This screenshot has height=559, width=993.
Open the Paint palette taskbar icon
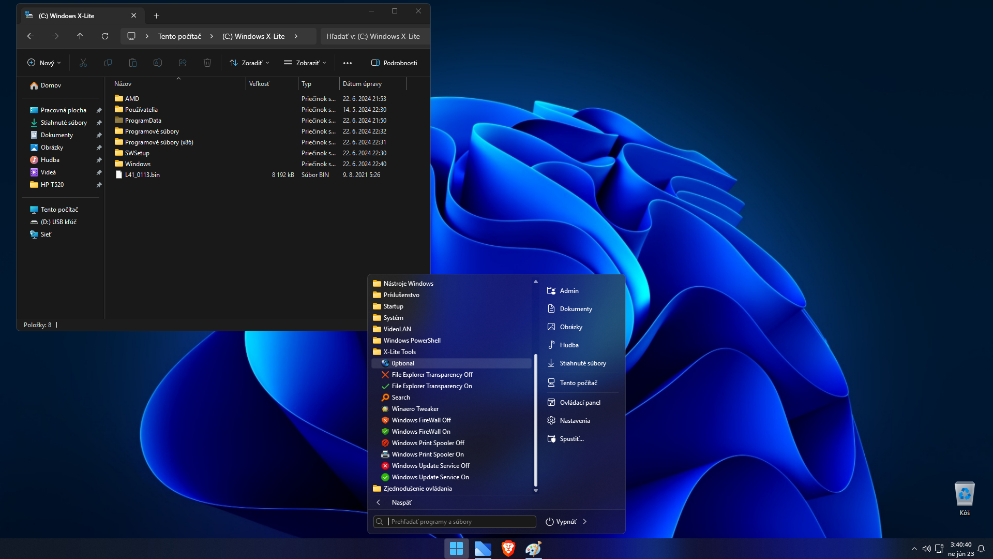pyautogui.click(x=533, y=548)
